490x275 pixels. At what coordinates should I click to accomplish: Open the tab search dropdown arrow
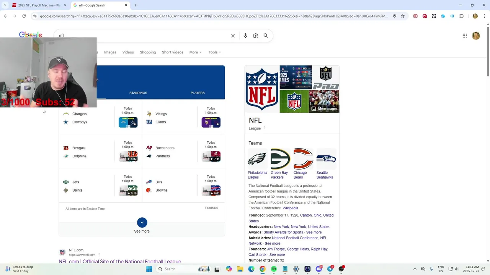[x=5, y=5]
